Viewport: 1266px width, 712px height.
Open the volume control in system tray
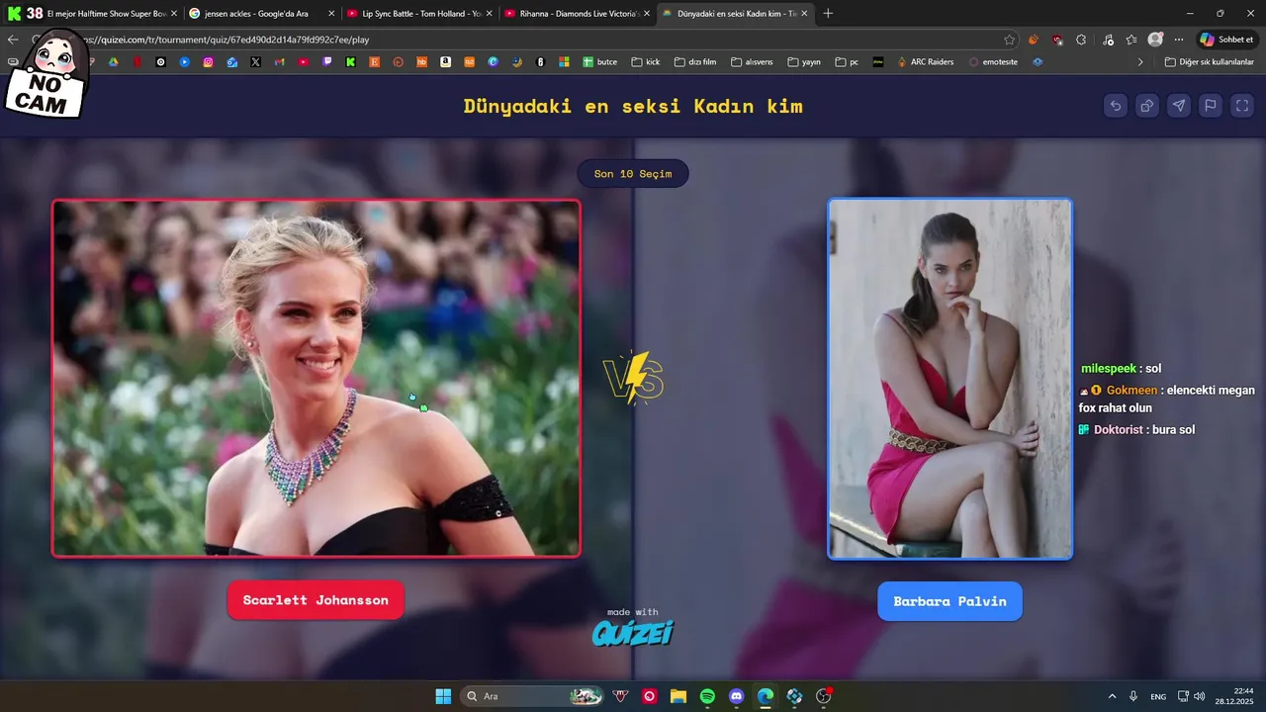1199,696
